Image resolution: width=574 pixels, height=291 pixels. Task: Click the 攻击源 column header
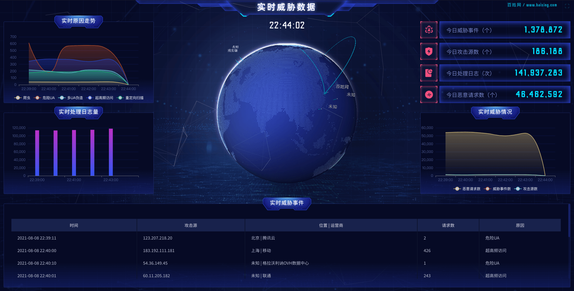pos(191,225)
